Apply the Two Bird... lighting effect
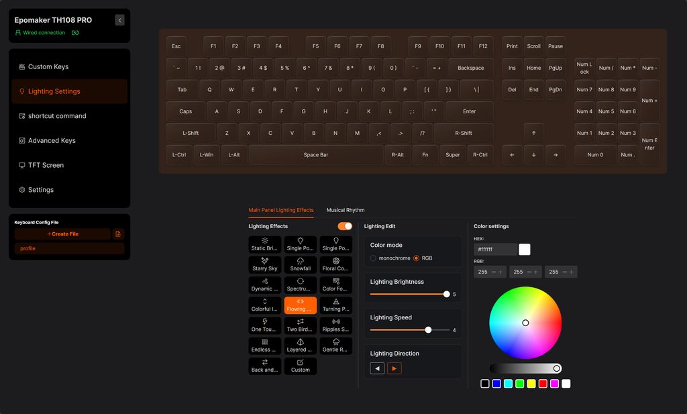The width and height of the screenshot is (687, 414). click(x=300, y=325)
